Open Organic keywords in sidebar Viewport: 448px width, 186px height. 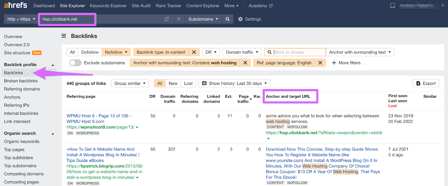22,141
